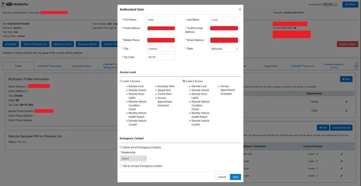Image resolution: width=361 pixels, height=186 pixels.
Task: Click the green PIN set status text
Action: coord(21,142)
